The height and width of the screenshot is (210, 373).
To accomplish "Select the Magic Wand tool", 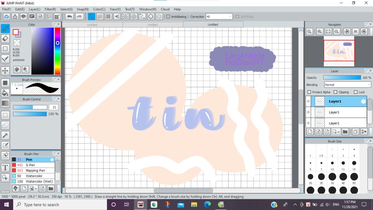I will [5, 135].
